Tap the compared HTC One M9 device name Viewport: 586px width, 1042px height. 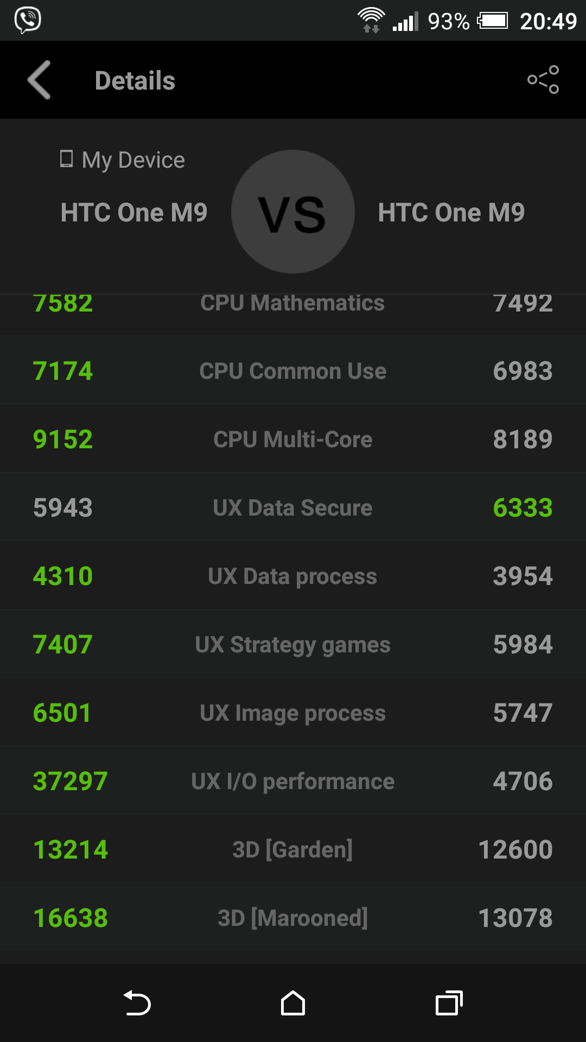[451, 212]
